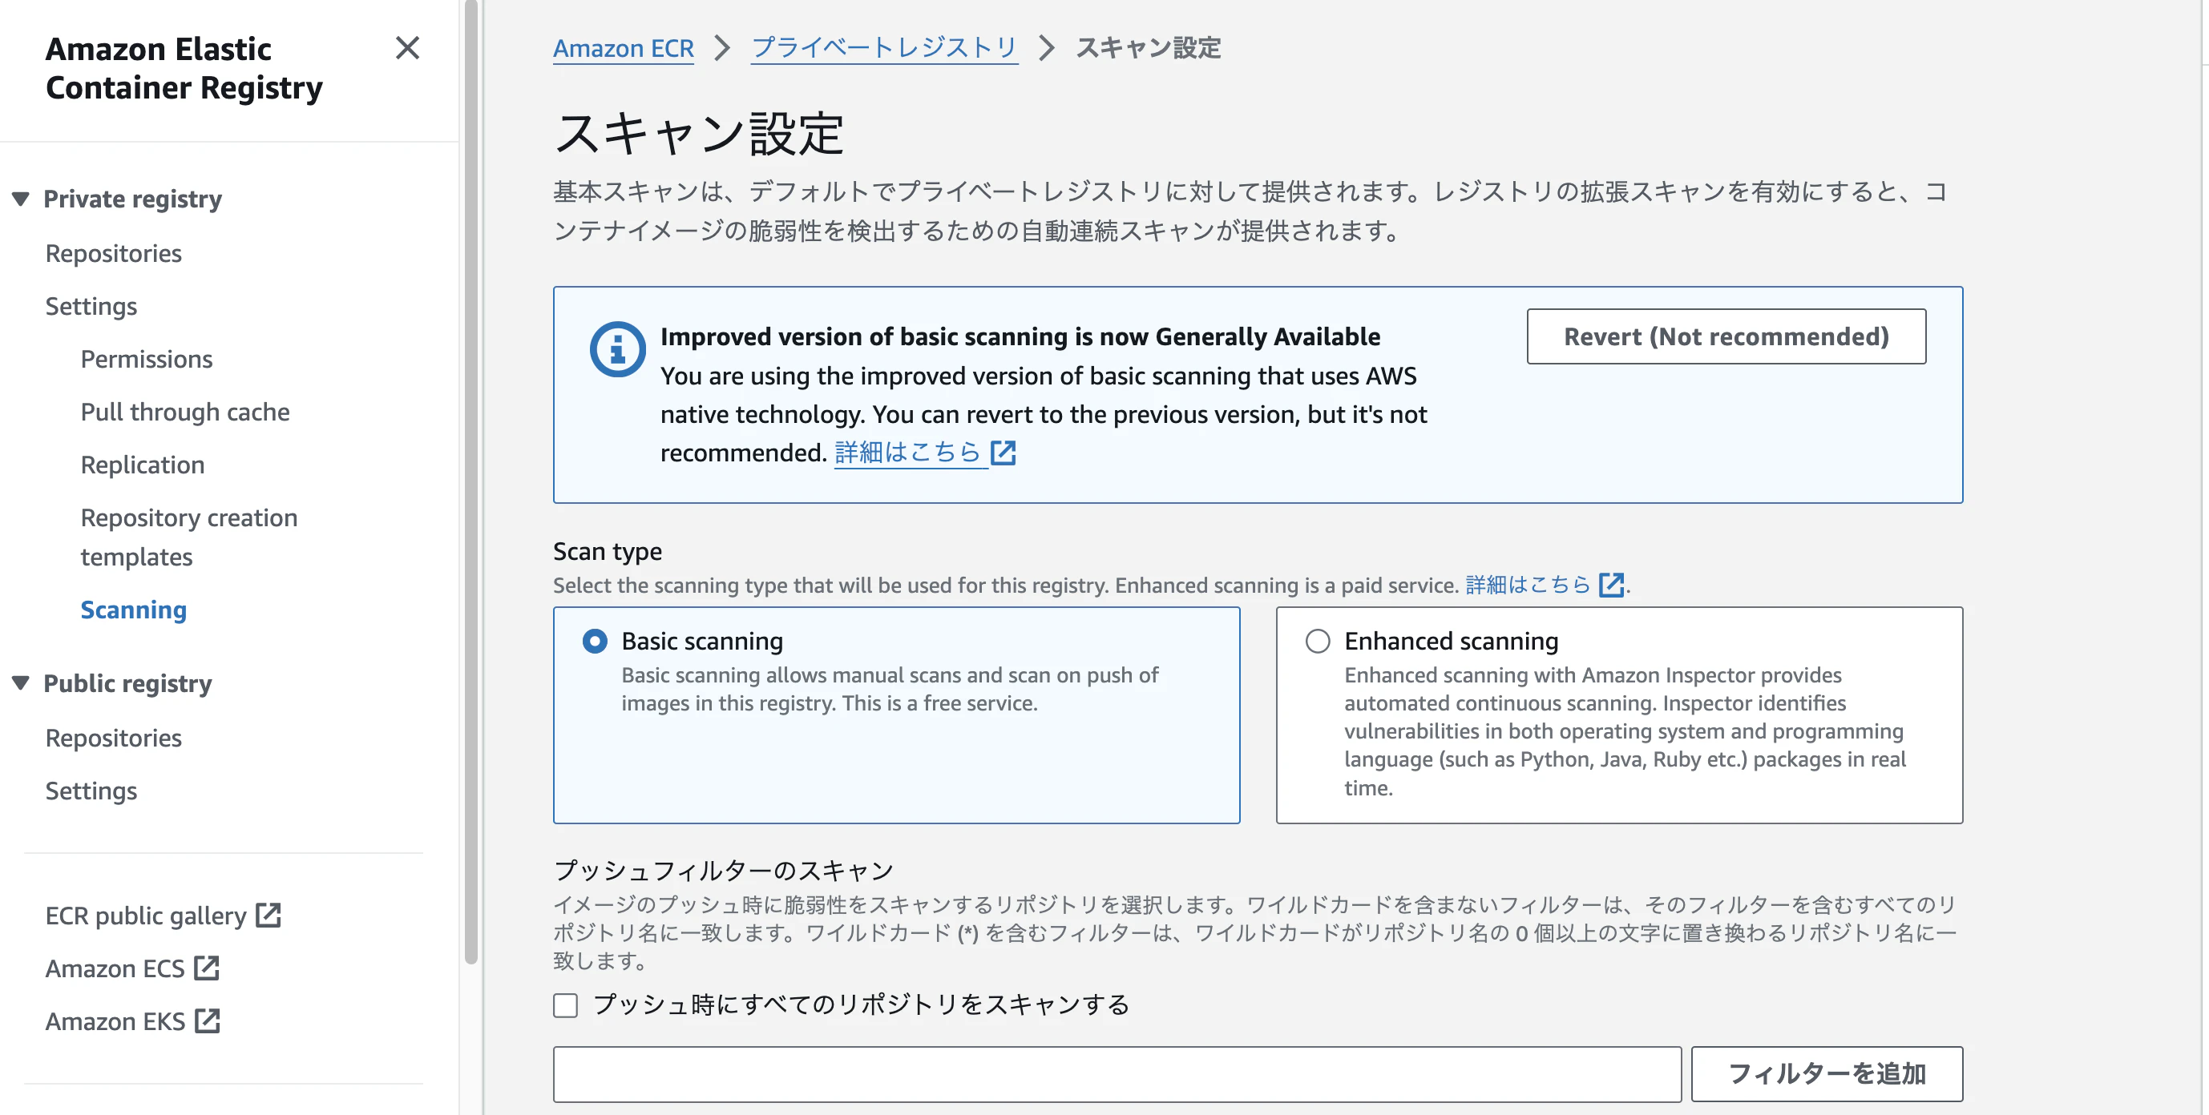Select the Basic scanning radio option
The height and width of the screenshot is (1115, 2209).
pos(595,641)
